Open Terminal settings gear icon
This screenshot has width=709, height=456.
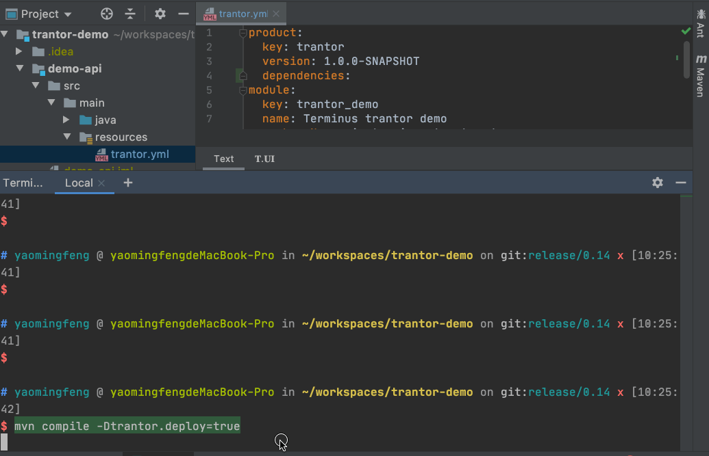click(657, 183)
